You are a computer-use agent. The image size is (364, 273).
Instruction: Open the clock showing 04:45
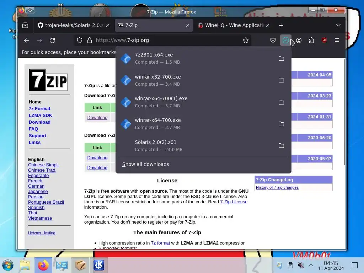[x=331, y=265]
